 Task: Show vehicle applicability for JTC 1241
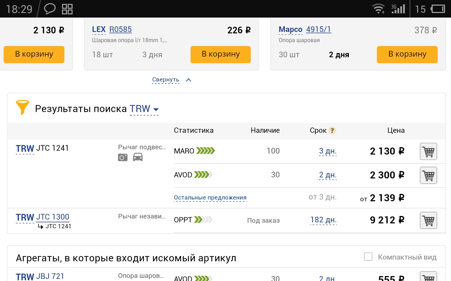[x=138, y=157]
